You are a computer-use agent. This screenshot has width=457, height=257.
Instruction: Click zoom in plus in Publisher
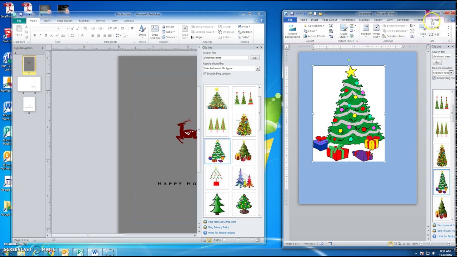click(252, 240)
